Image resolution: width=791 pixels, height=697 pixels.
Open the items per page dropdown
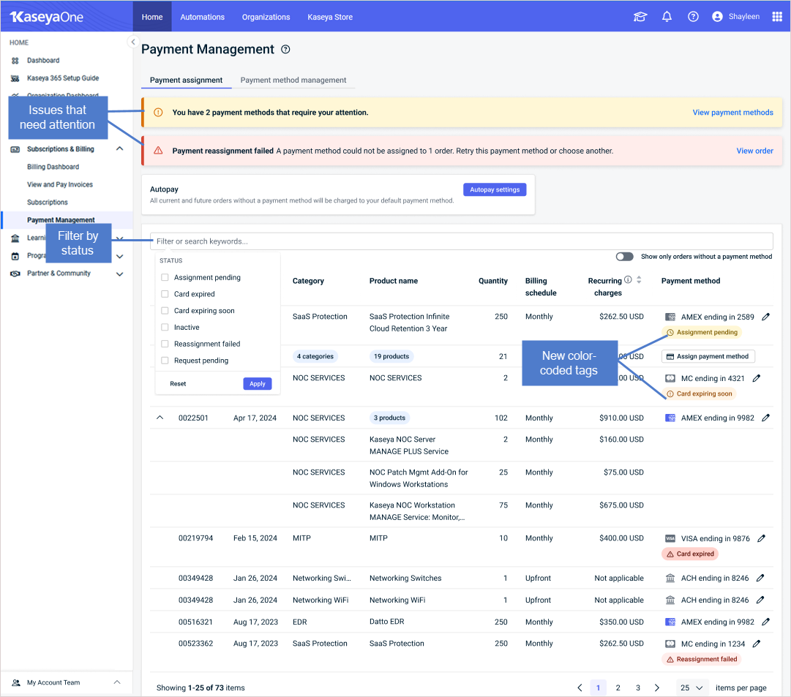pyautogui.click(x=691, y=687)
